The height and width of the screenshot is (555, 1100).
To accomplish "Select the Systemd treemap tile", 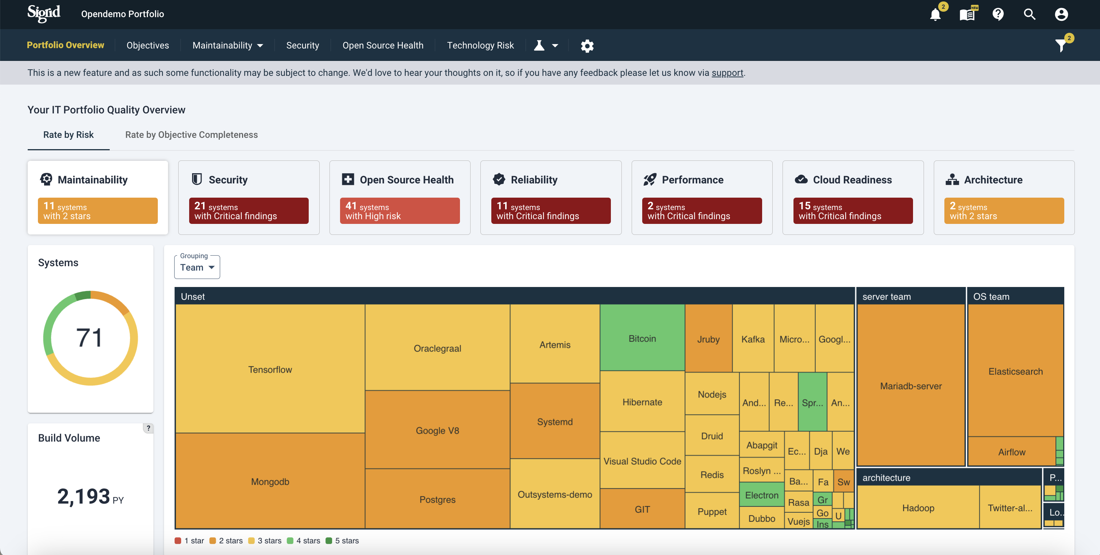I will 554,421.
